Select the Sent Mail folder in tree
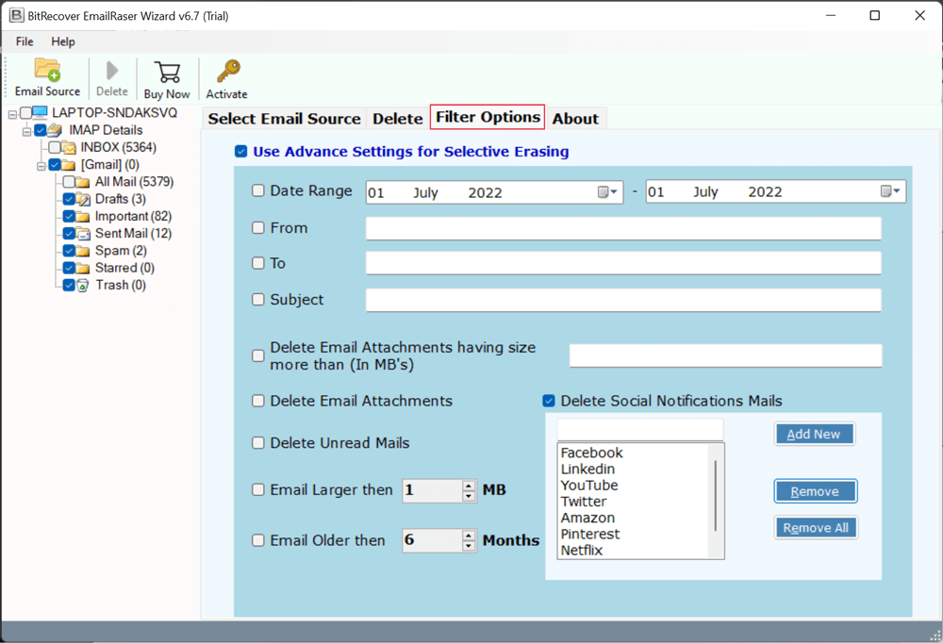Screen dimensions: 943x643 click(132, 233)
